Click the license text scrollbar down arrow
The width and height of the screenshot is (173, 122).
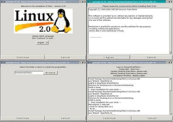pyautogui.click(x=171, y=53)
